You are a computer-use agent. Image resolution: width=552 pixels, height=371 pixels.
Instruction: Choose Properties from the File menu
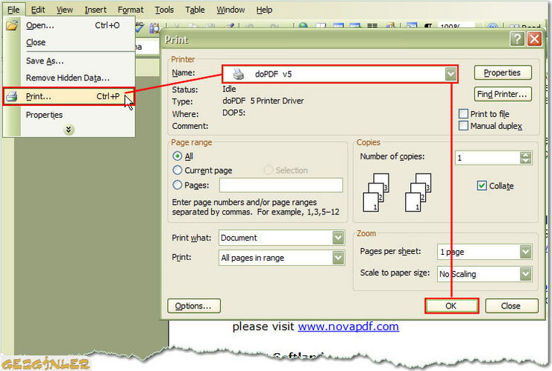point(69,115)
